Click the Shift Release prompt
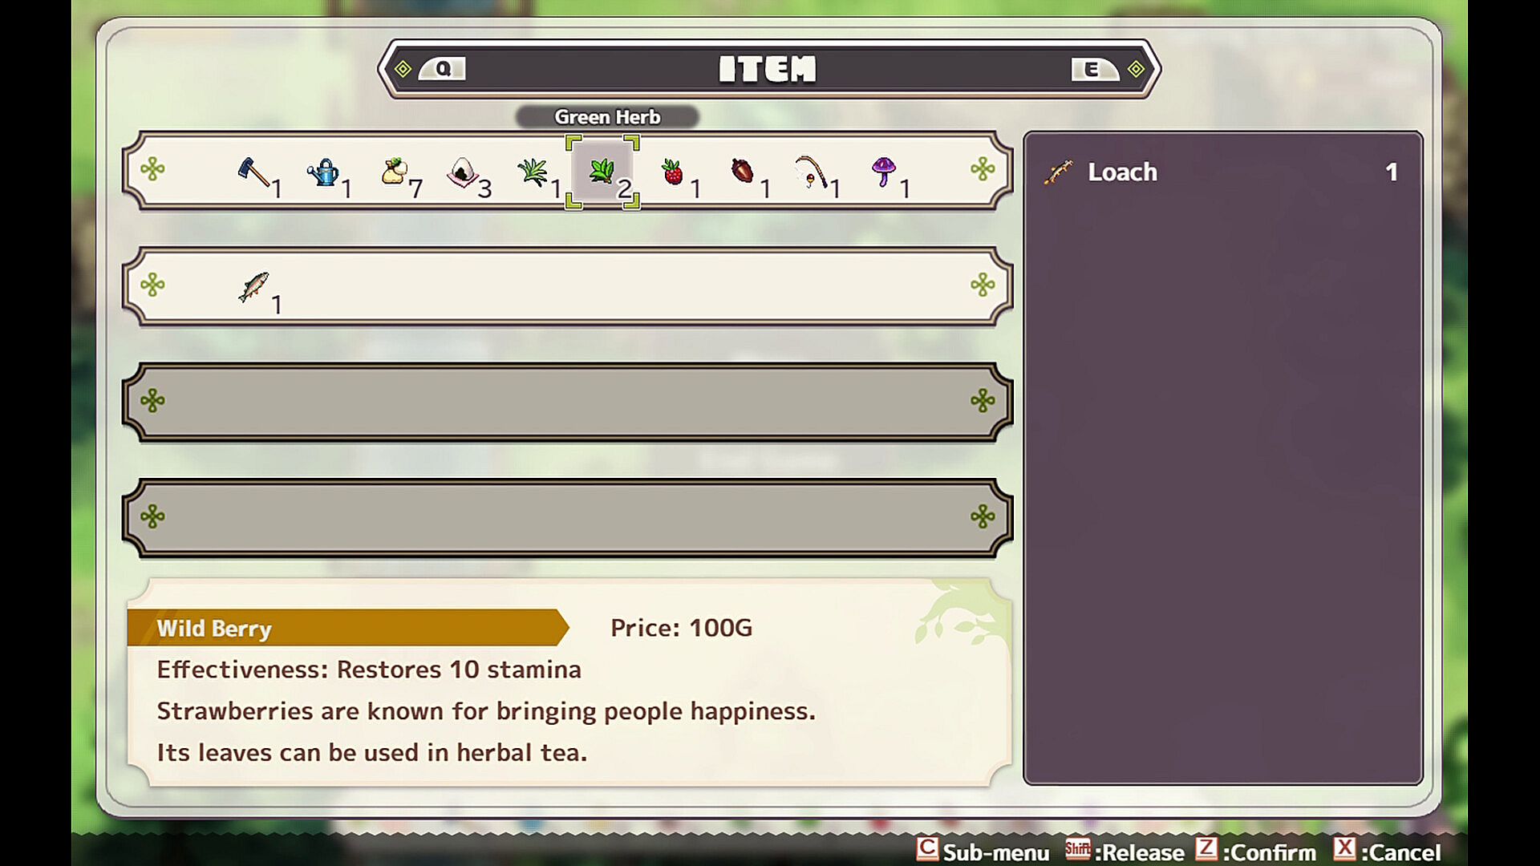This screenshot has width=1540, height=866. [1124, 851]
